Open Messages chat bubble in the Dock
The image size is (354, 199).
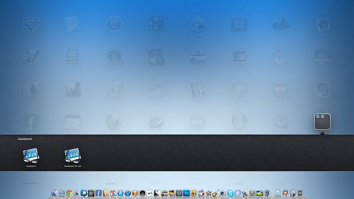pos(238,193)
